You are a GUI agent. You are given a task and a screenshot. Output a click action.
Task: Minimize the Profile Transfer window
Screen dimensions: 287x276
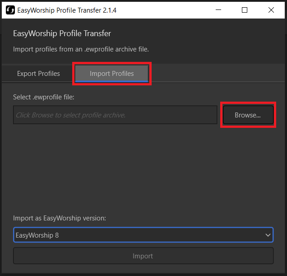point(218,10)
